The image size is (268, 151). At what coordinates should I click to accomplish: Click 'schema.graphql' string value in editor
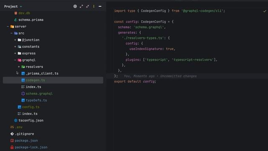click(x=149, y=27)
